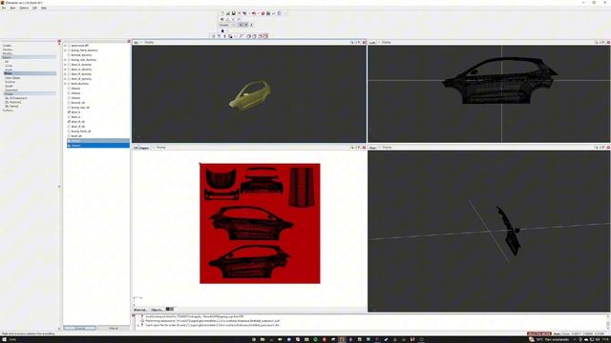Click the last highlighted icon of bottom toolbar row

(x=265, y=36)
